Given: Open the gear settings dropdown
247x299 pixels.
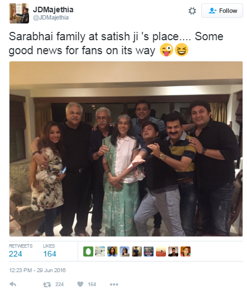Looking at the screenshot, I should click(x=192, y=11).
